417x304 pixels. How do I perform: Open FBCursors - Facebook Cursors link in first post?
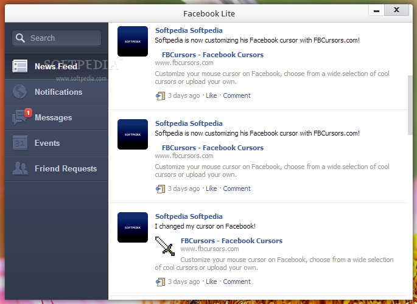point(212,55)
